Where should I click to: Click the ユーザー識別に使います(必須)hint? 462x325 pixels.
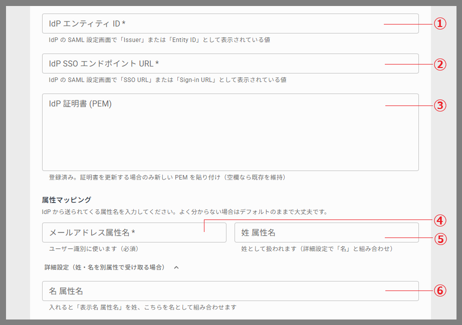coord(94,249)
